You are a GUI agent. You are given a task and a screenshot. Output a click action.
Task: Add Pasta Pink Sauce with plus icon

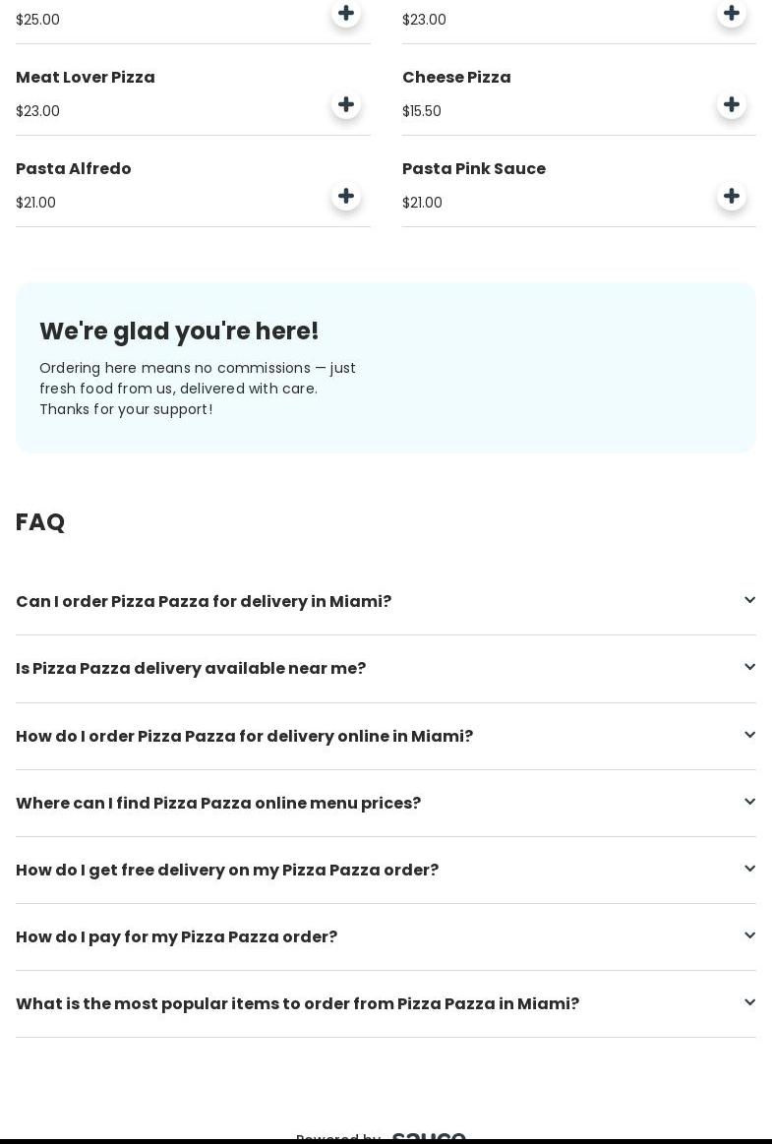pyautogui.click(x=732, y=197)
